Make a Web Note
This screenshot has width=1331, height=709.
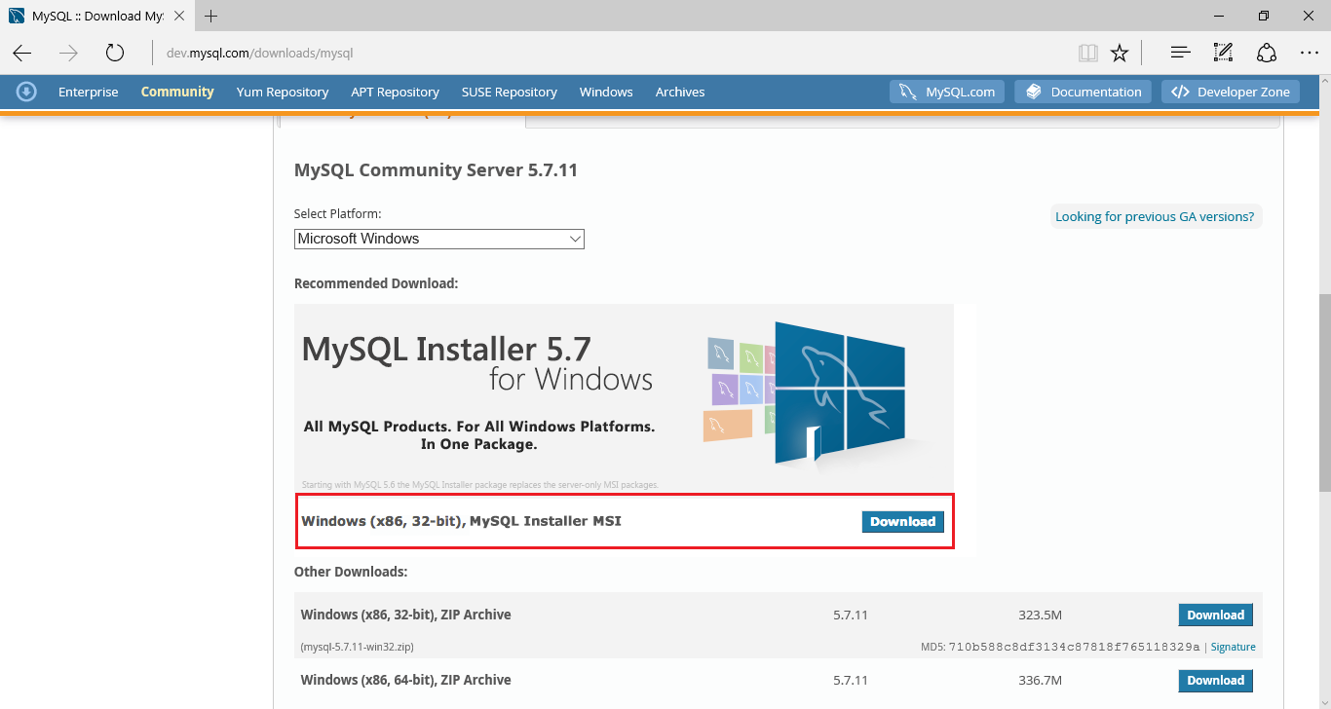pos(1223,53)
